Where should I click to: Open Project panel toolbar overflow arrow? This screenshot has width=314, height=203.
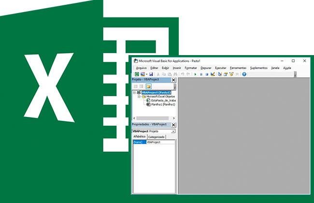tap(175, 87)
